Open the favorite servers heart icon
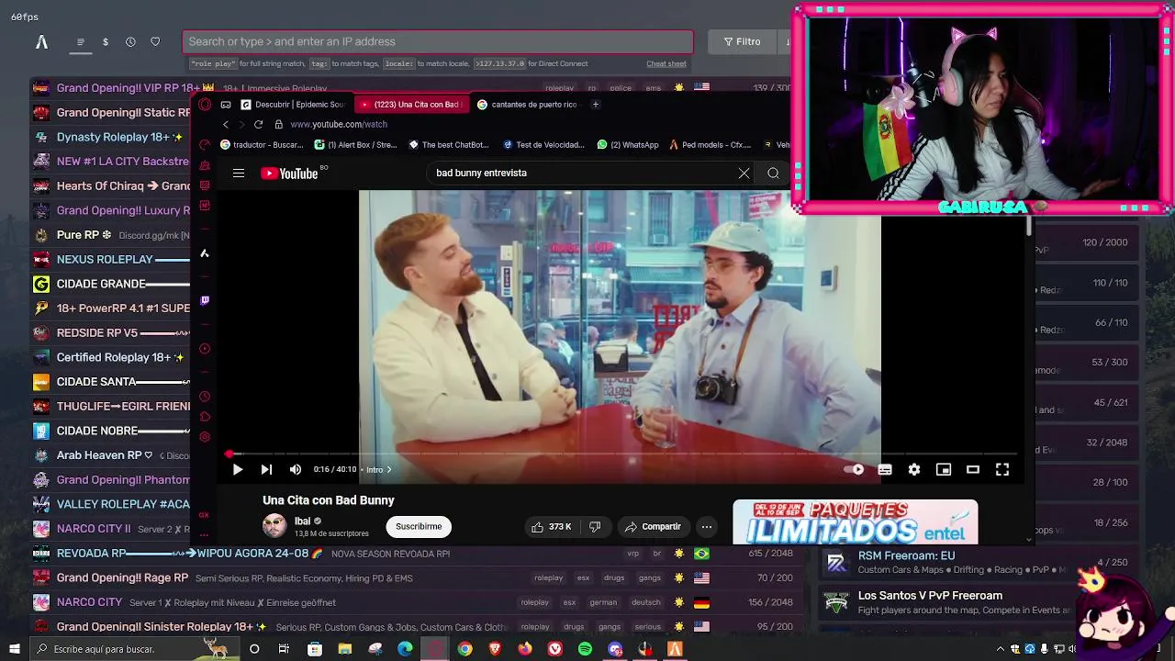Viewport: 1175px width, 661px height. pos(155,41)
